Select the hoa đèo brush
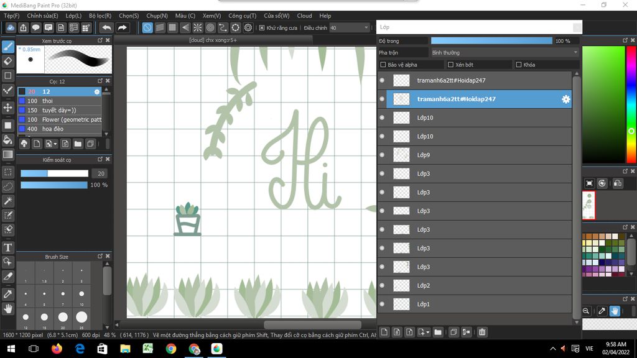The width and height of the screenshot is (637, 358). click(60, 129)
